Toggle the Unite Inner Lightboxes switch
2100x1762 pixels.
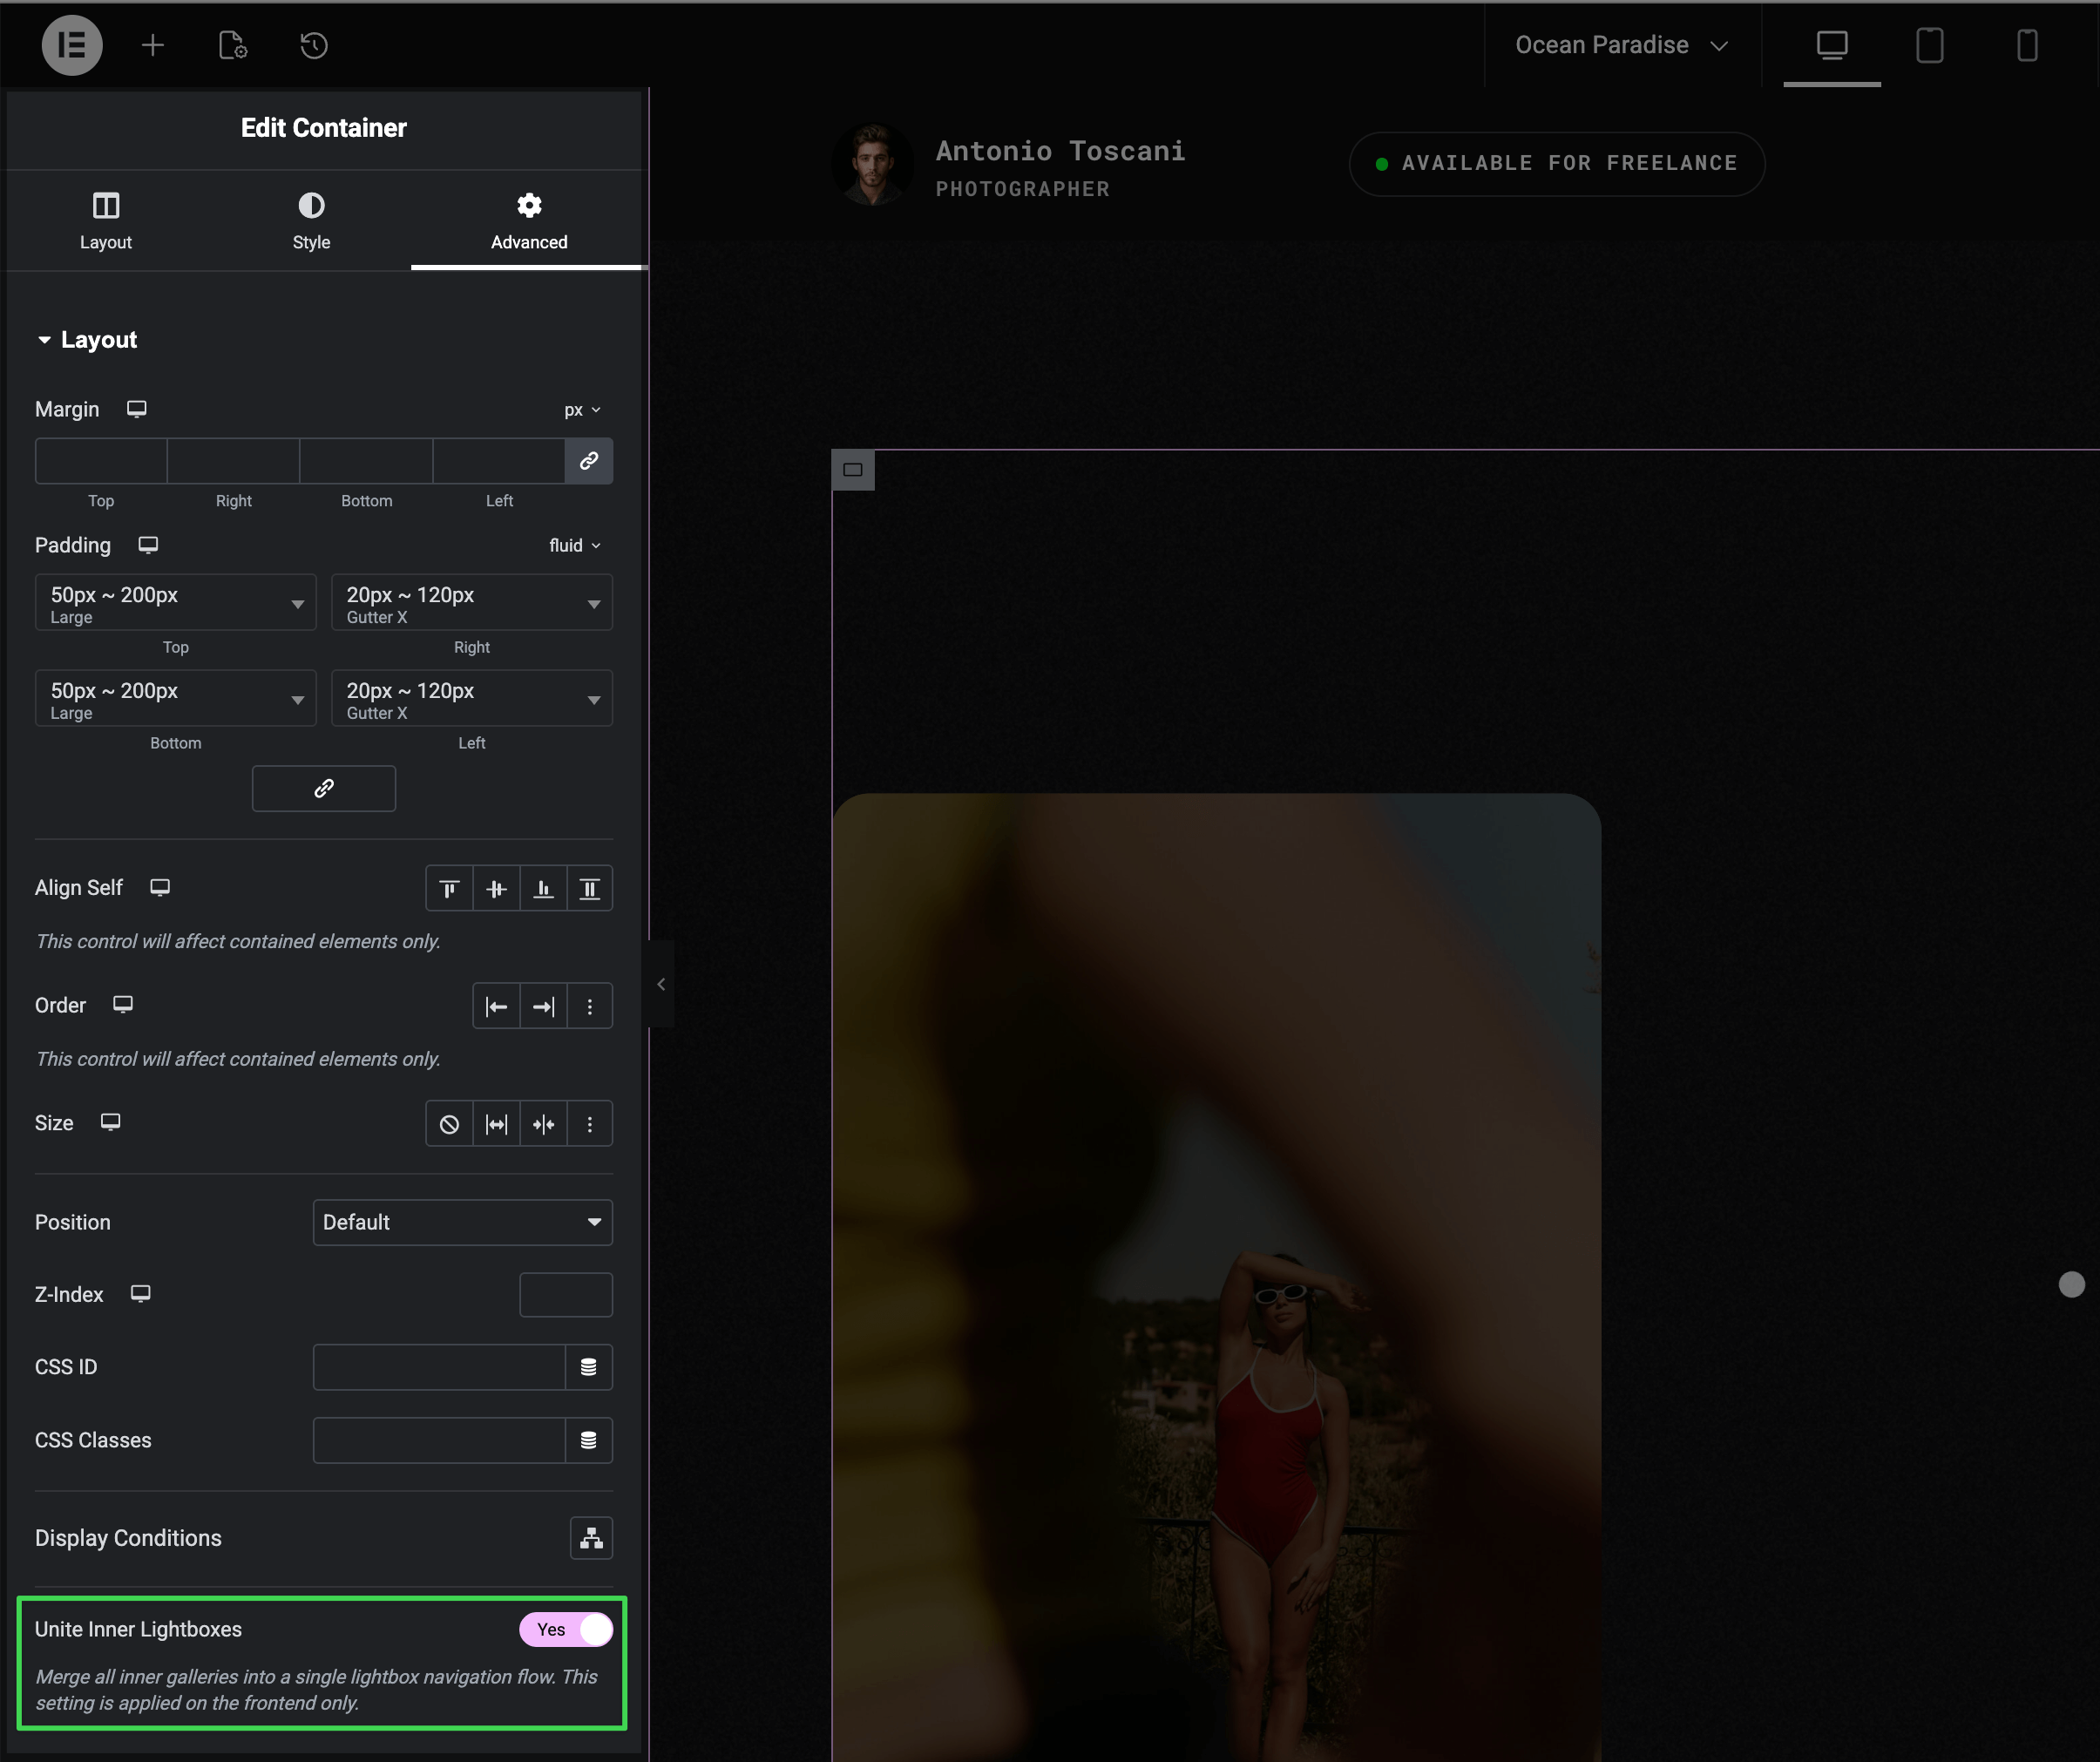click(x=566, y=1629)
